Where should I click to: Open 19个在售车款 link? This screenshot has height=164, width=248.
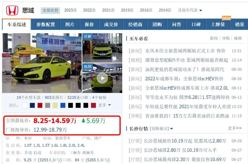pyautogui.click(x=28, y=98)
